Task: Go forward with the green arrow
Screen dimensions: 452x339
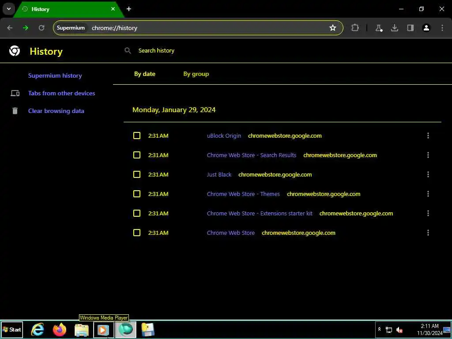Action: 26,28
